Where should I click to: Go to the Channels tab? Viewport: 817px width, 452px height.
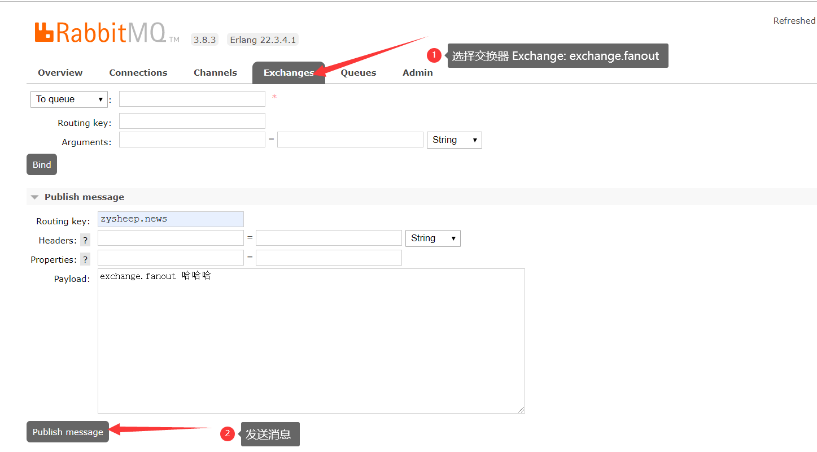[x=215, y=72]
